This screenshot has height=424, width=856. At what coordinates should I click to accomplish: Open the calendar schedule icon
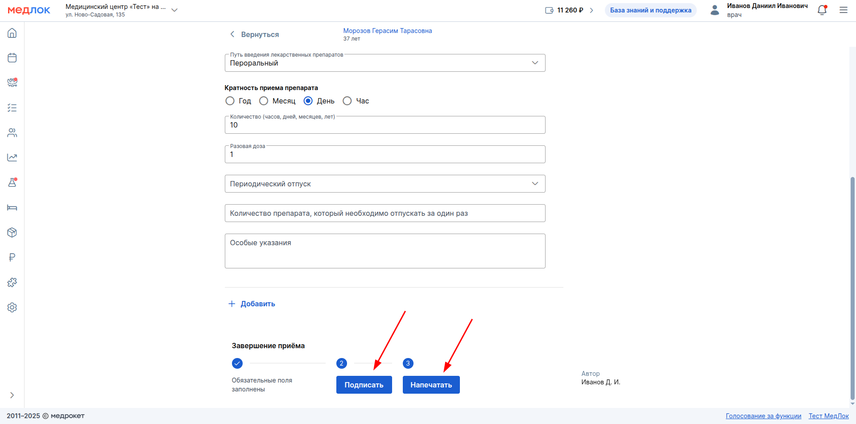(x=12, y=58)
